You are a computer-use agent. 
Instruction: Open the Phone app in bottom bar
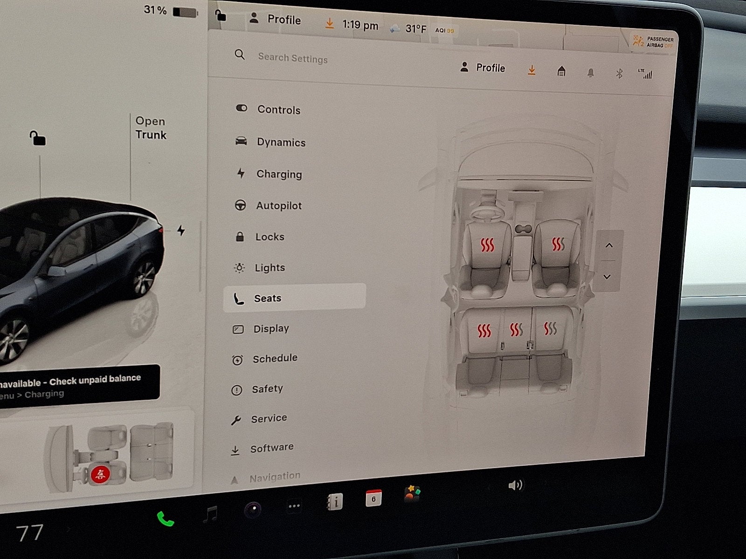click(165, 518)
